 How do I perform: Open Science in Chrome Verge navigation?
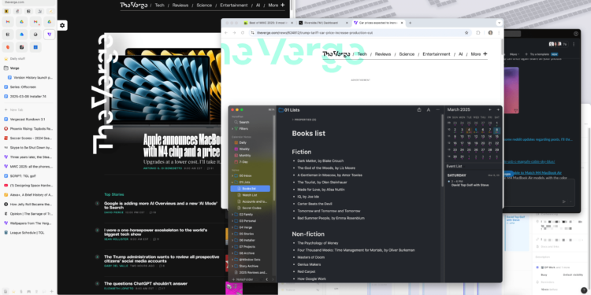point(407,54)
